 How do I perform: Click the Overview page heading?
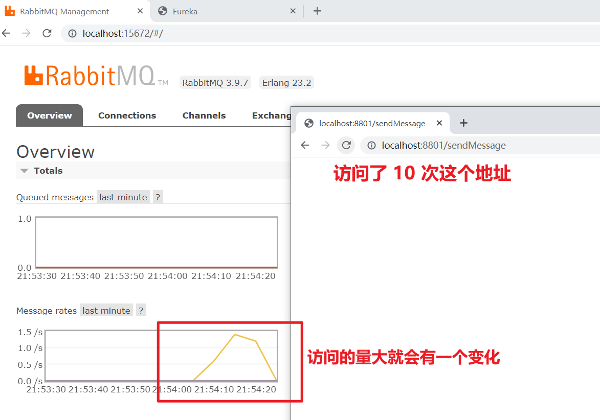pyautogui.click(x=55, y=152)
